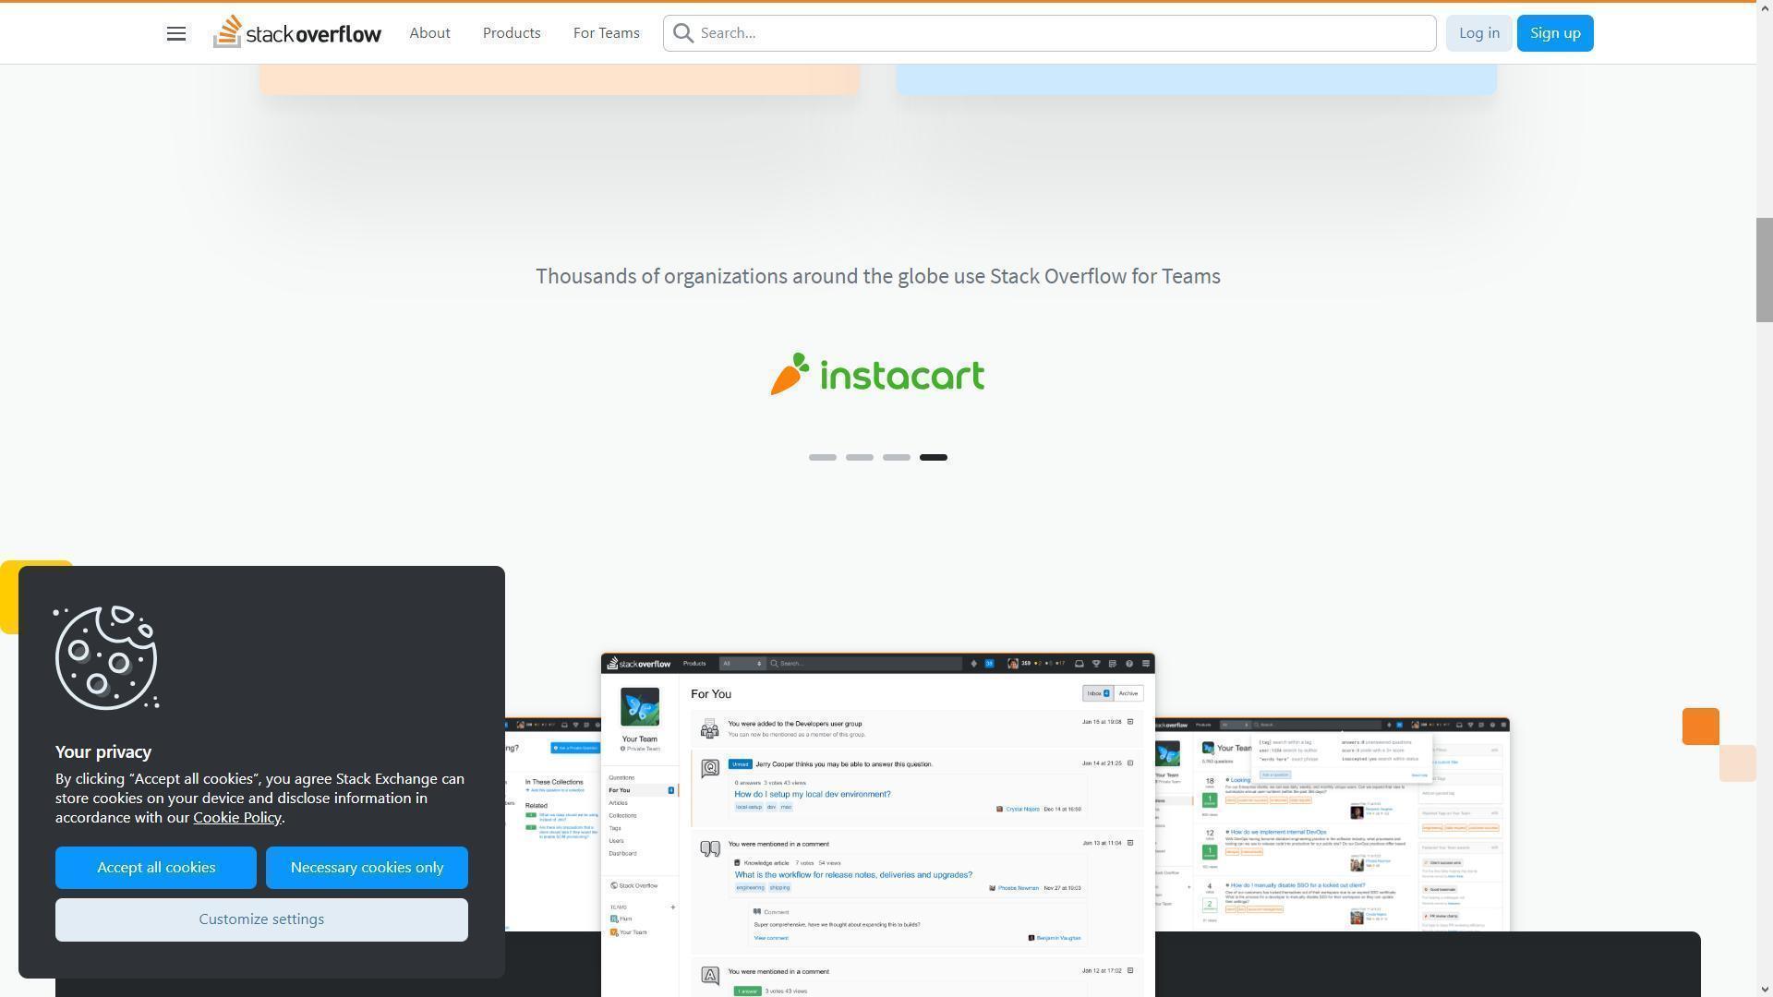The width and height of the screenshot is (1773, 997).
Task: Click the Accept all cookies button
Action: pos(156,867)
